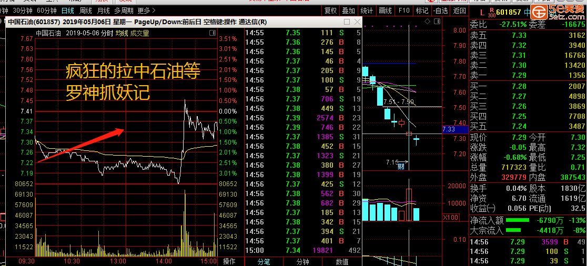Screen dimensions: 587x266
Task: Expand the 更多 periods menu
Action: coord(146,11)
